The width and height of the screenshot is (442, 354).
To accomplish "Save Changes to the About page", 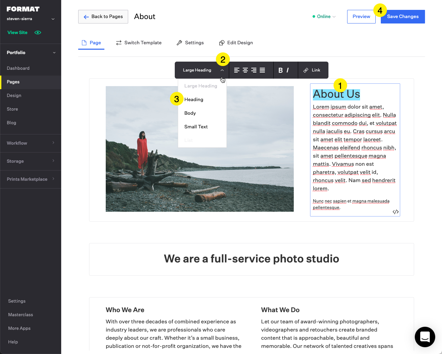I will point(403,16).
